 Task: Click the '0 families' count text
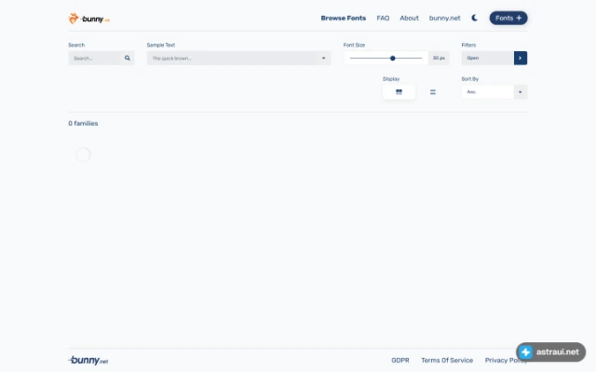click(x=83, y=124)
